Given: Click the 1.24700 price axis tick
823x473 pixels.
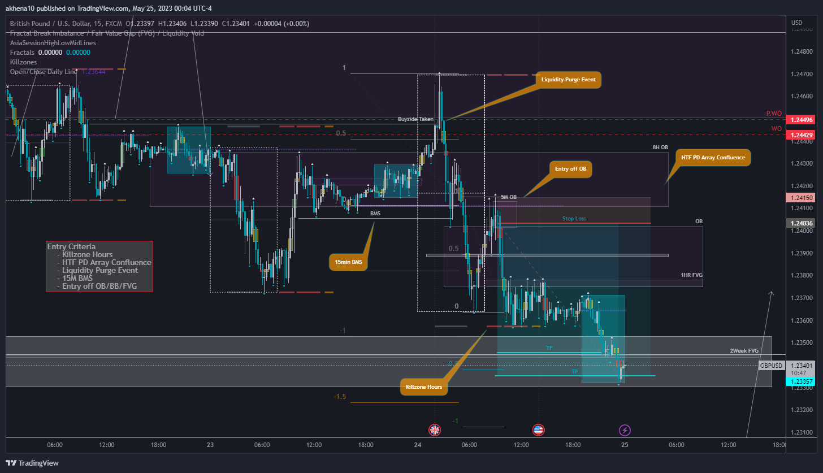Looking at the screenshot, I should [803, 74].
